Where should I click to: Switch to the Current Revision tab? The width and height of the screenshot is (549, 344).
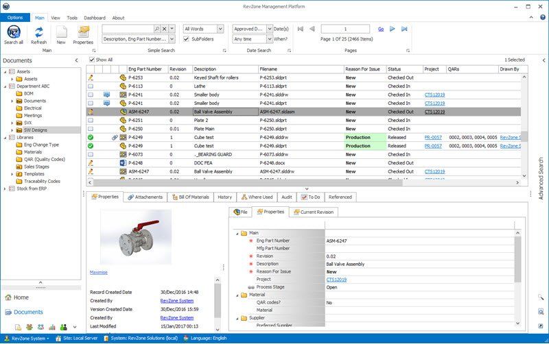[x=314, y=212]
